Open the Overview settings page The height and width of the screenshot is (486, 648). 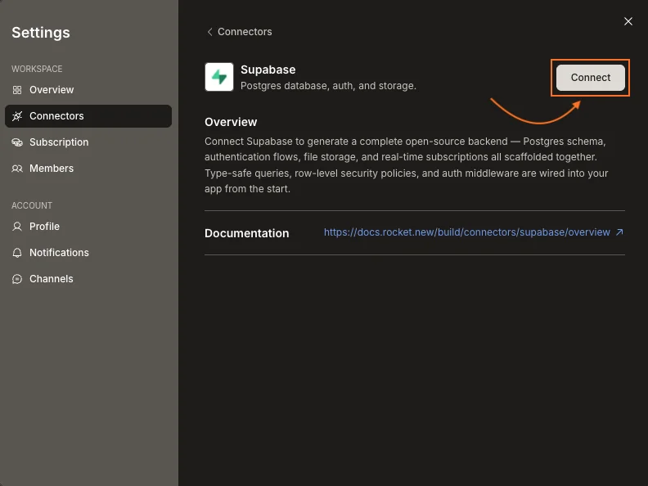tap(88, 90)
